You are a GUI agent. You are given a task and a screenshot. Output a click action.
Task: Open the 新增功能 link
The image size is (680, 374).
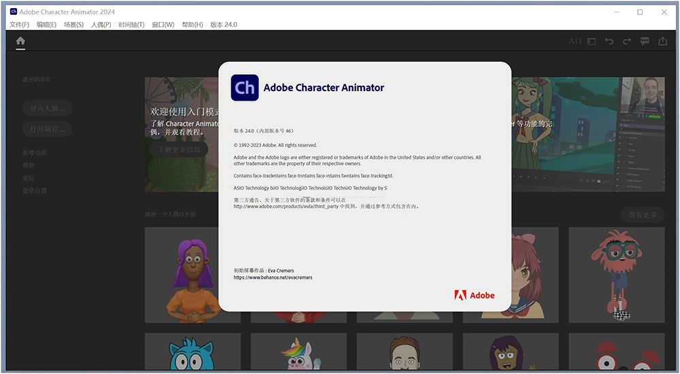35,153
